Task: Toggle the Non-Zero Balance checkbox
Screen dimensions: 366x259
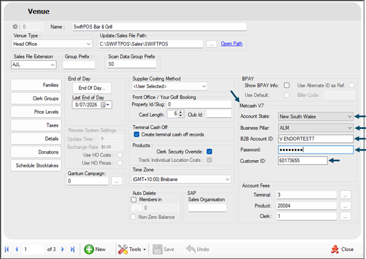Action: click(133, 217)
